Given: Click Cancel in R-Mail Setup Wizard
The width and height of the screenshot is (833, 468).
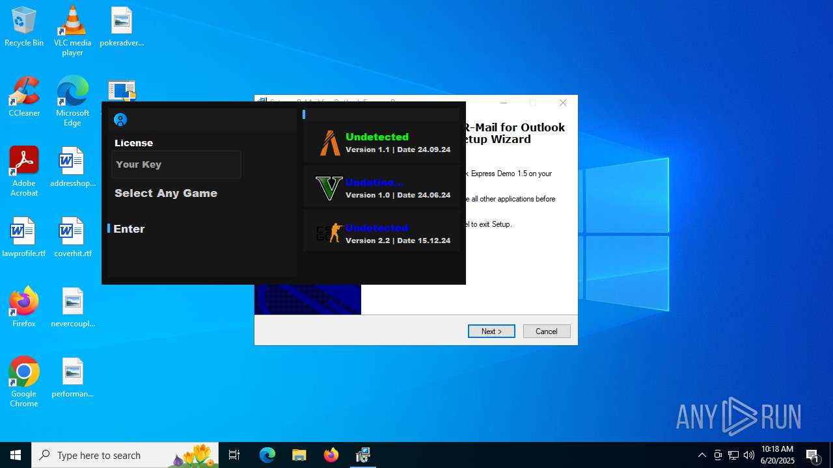Looking at the screenshot, I should [x=547, y=331].
